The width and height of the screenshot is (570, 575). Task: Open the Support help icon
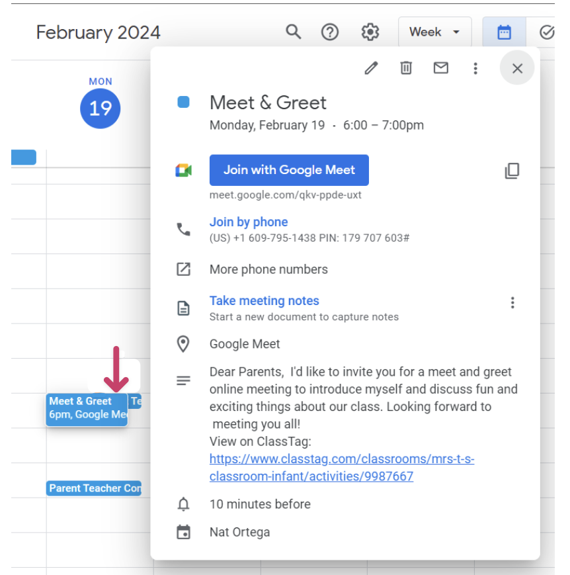[x=330, y=32]
